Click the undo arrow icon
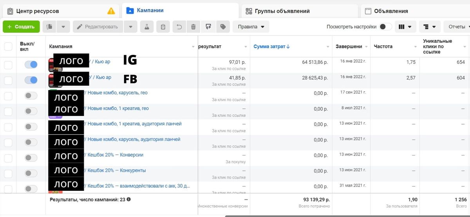 pyautogui.click(x=179, y=27)
